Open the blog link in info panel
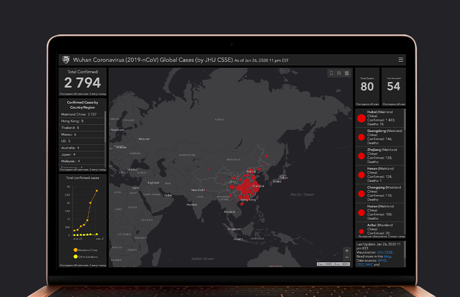The width and height of the screenshot is (460, 297). click(387, 256)
